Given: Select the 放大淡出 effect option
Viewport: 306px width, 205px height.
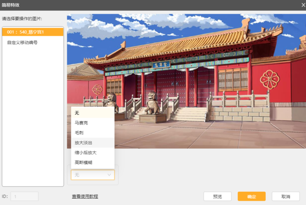Looking at the screenshot, I should (93, 143).
